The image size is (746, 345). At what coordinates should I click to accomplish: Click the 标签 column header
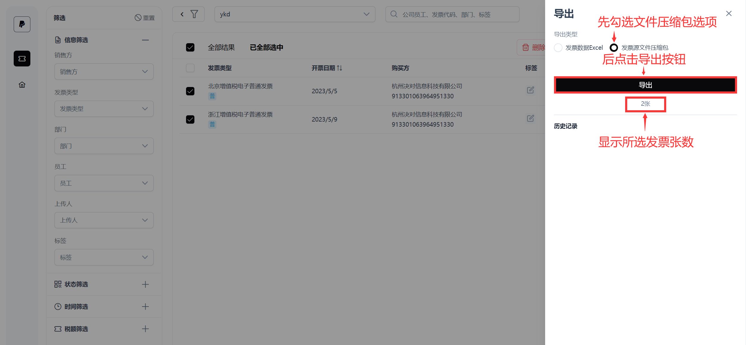tap(531, 68)
